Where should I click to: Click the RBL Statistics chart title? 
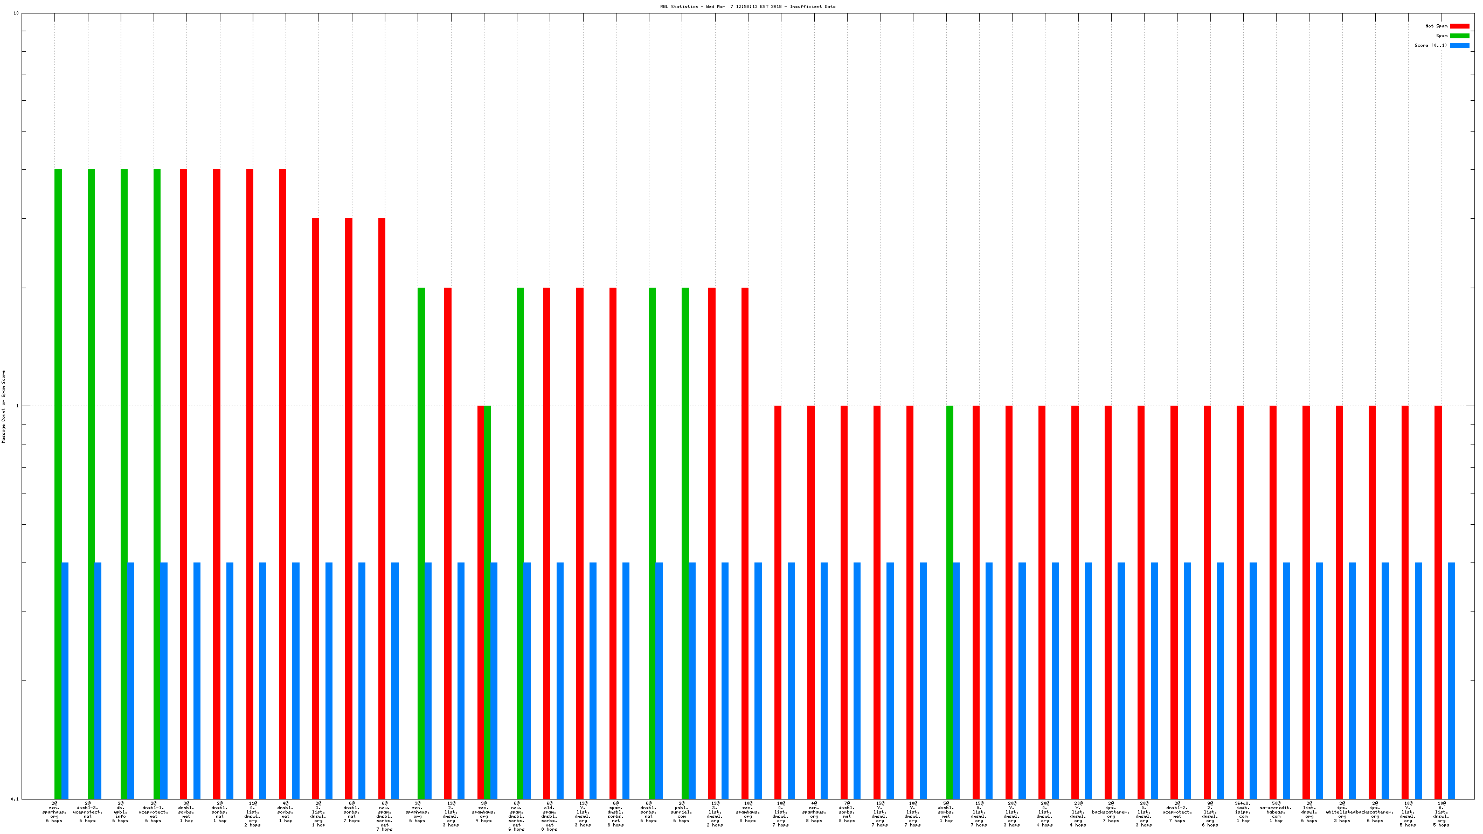click(x=747, y=7)
